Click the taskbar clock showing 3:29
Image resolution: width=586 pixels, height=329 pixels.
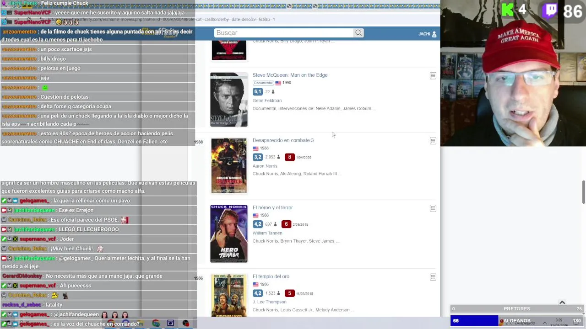pyautogui.click(x=559, y=320)
